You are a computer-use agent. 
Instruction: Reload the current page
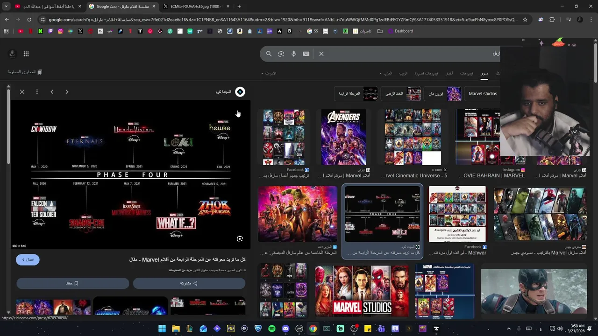pos(29,20)
